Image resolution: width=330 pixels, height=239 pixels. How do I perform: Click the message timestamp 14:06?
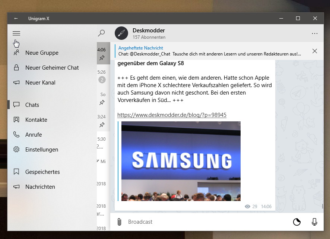(266, 206)
